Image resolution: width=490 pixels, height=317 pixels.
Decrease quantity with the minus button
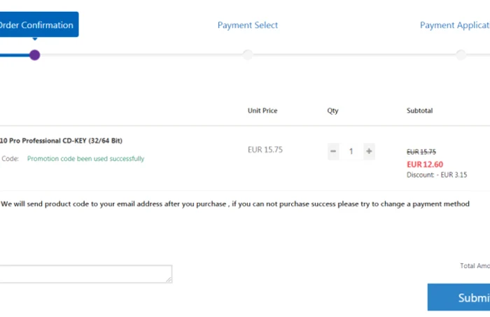pos(333,151)
